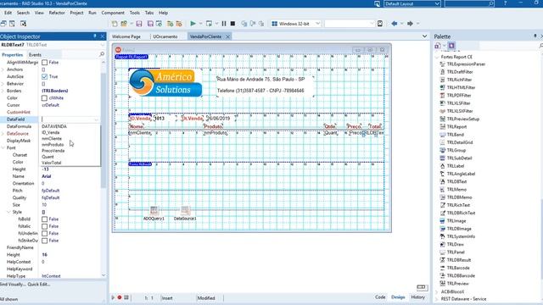Select the Américo Solutions logo image

[165, 83]
